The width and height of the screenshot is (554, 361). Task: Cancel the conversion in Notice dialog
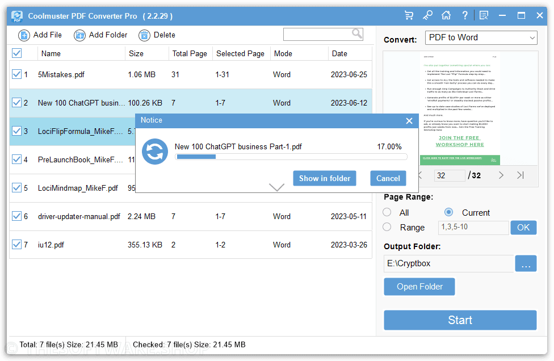[x=388, y=178]
